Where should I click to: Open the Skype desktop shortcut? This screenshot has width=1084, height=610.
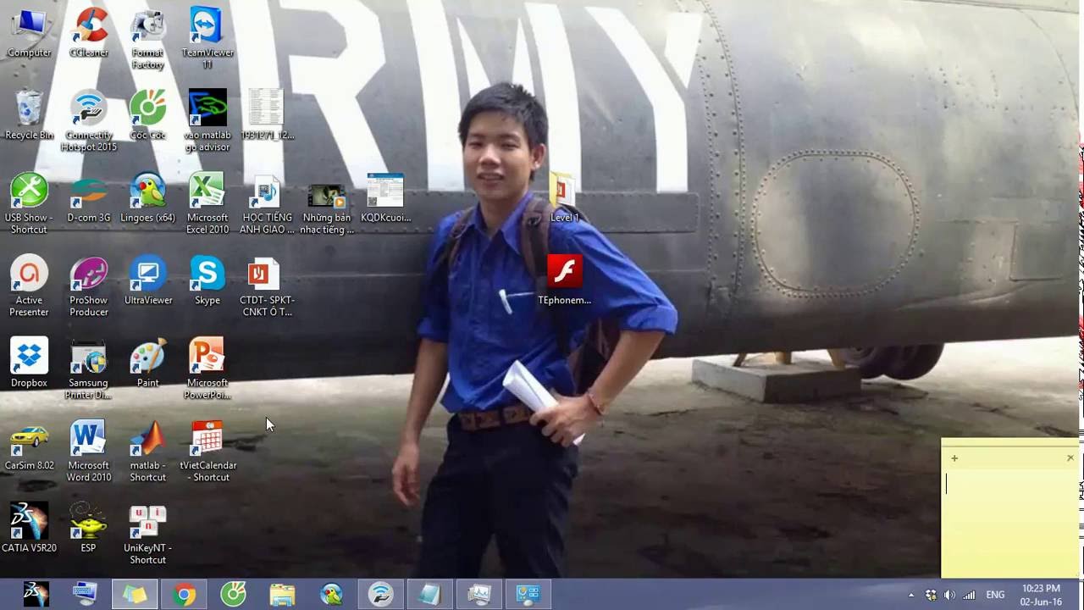tap(207, 280)
